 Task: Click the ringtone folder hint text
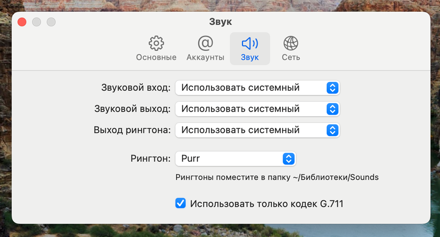pyautogui.click(x=277, y=177)
